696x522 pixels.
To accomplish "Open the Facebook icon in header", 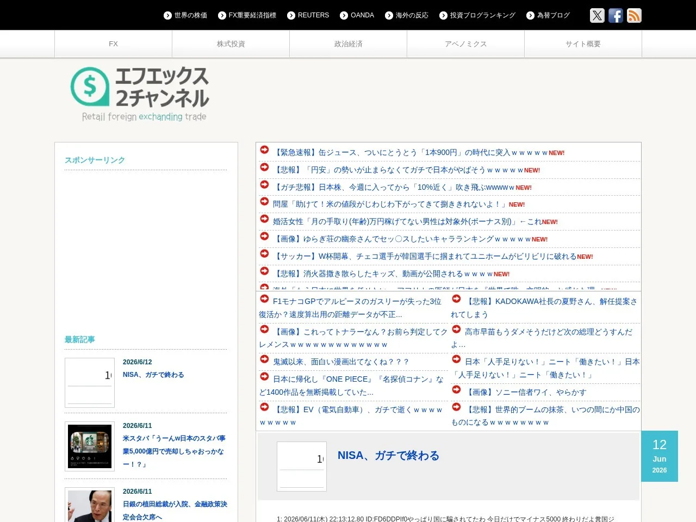I will point(616,15).
